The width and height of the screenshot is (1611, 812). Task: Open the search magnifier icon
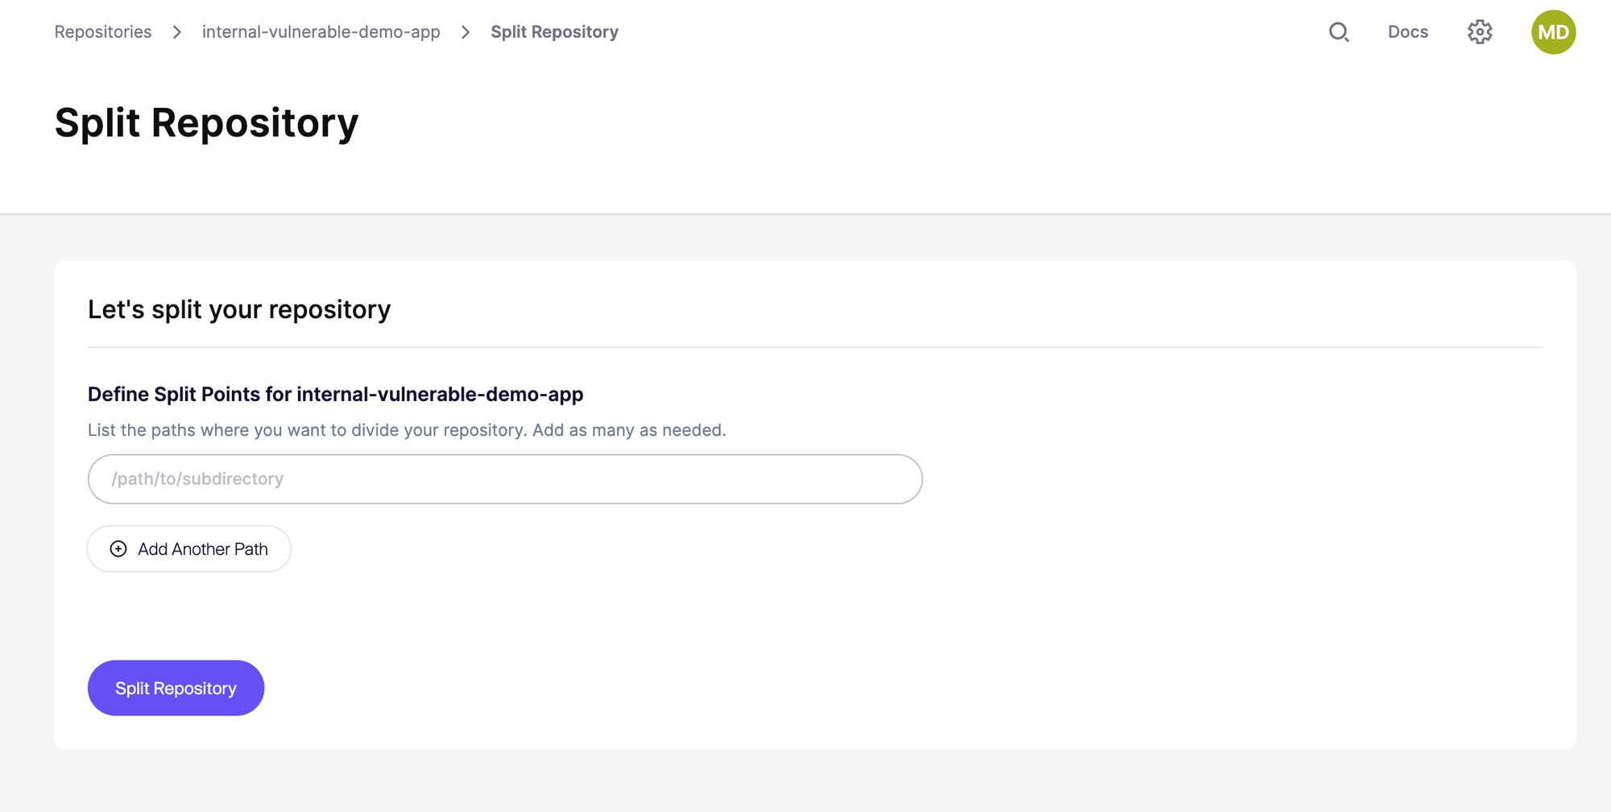coord(1339,32)
